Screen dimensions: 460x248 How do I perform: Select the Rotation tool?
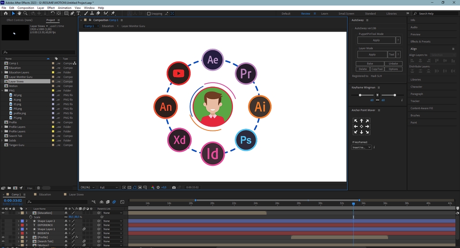coord(53,13)
